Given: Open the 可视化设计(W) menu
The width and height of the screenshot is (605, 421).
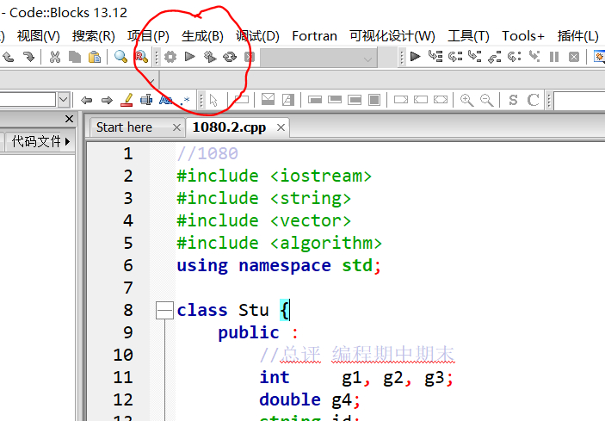Looking at the screenshot, I should pos(392,36).
